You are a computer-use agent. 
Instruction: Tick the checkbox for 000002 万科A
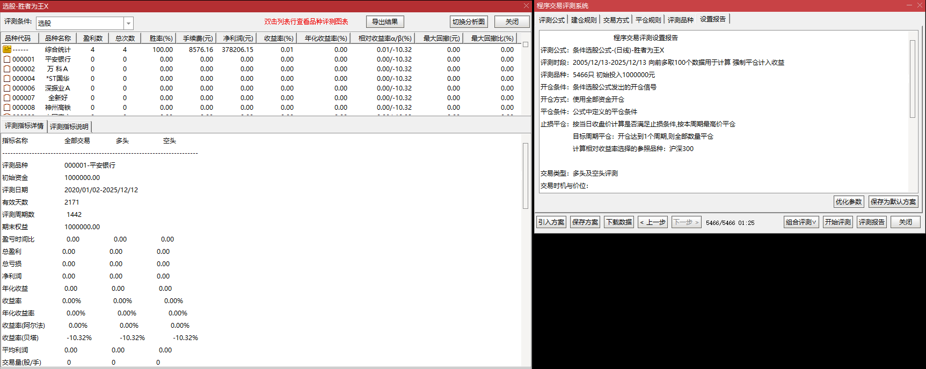(7, 69)
